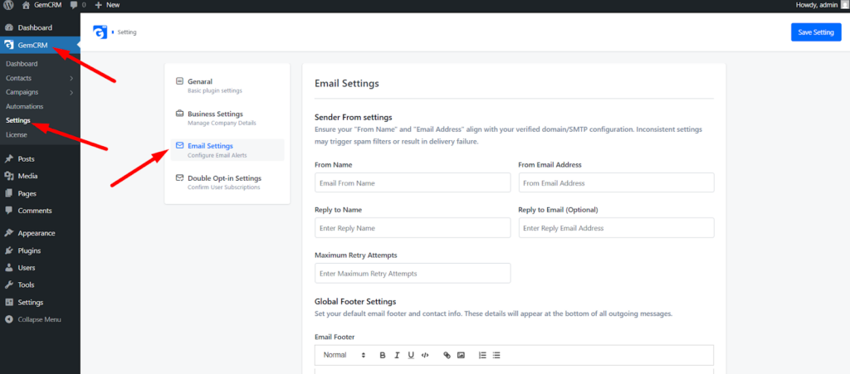This screenshot has width=850, height=374.
Task: Open GemCRM site home link in admin bar
Action: pyautogui.click(x=42, y=5)
